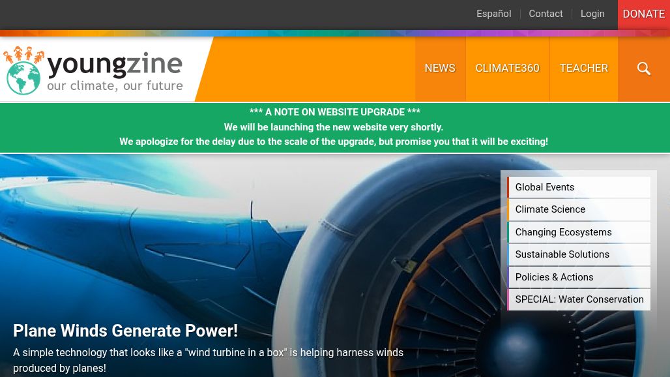The image size is (670, 377).
Task: Open the Plane Winds Generate Power headline
Action: [125, 331]
